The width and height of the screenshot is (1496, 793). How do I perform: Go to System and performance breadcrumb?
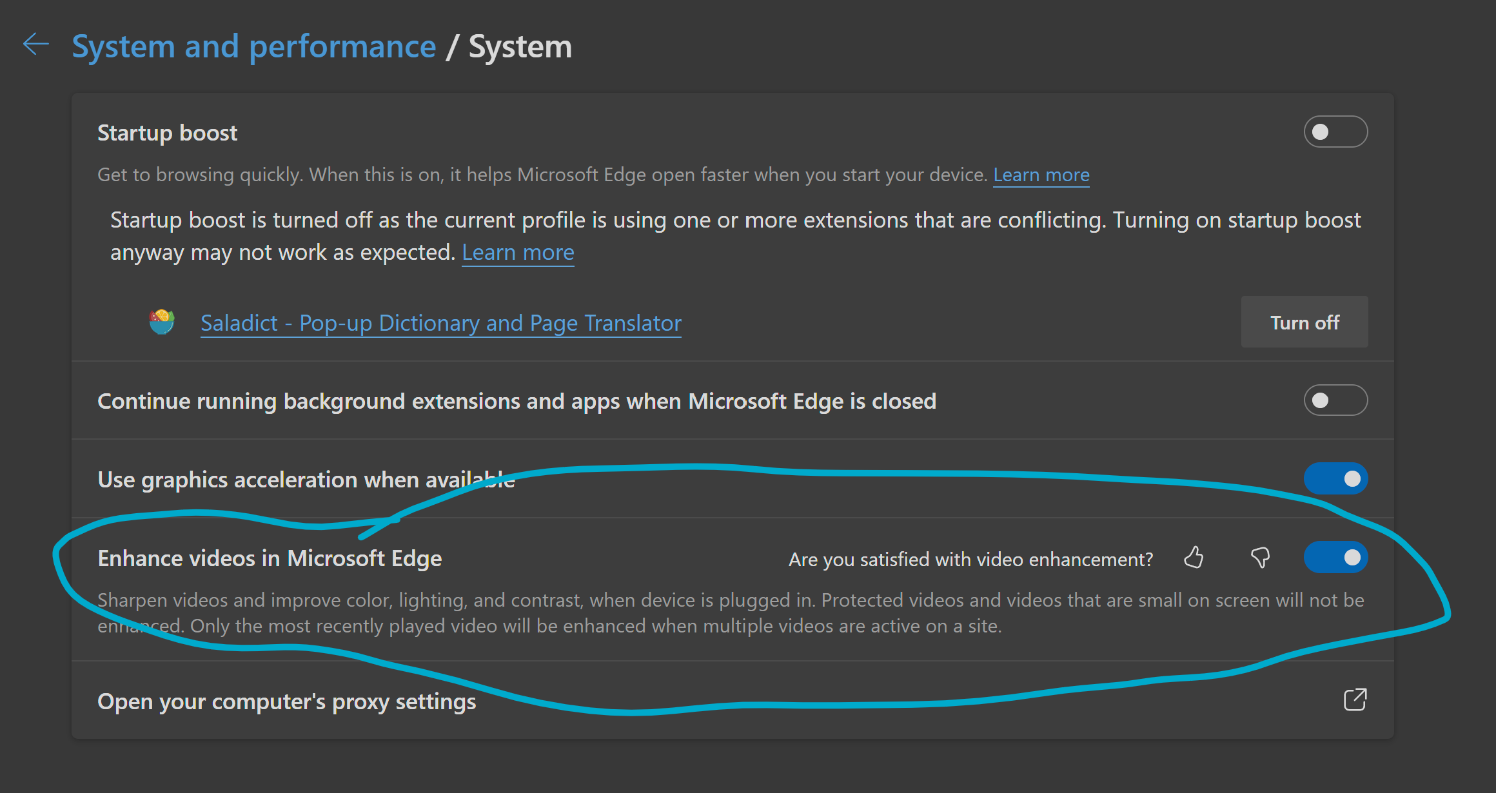253,47
